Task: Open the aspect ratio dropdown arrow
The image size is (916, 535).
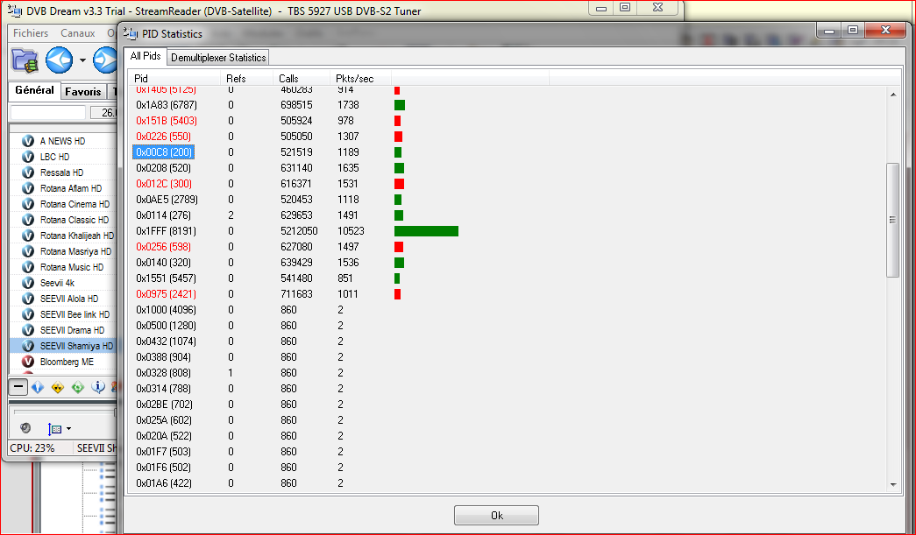Action: coord(68,429)
